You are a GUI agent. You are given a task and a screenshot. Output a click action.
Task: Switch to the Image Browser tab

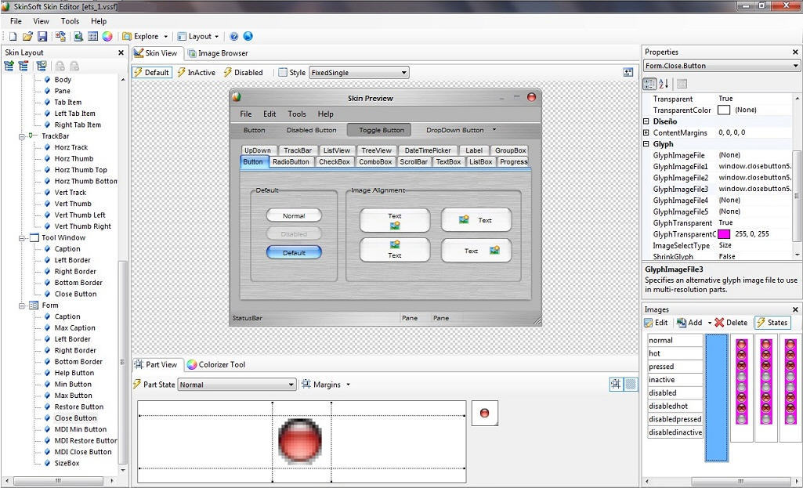coord(218,53)
